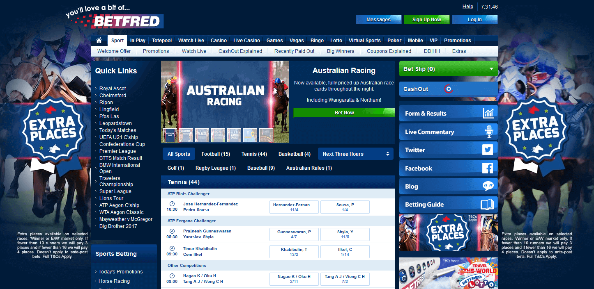Image resolution: width=594 pixels, height=289 pixels.
Task: Open the Sport main tab
Action: coord(117,41)
